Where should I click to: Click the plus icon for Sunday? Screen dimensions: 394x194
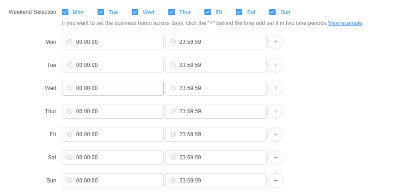(276, 181)
